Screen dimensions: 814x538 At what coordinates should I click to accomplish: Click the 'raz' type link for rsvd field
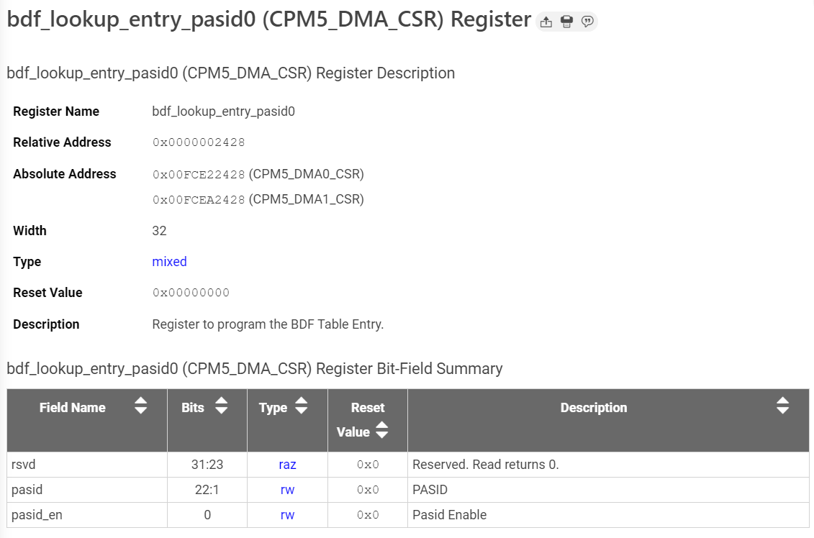pos(287,465)
